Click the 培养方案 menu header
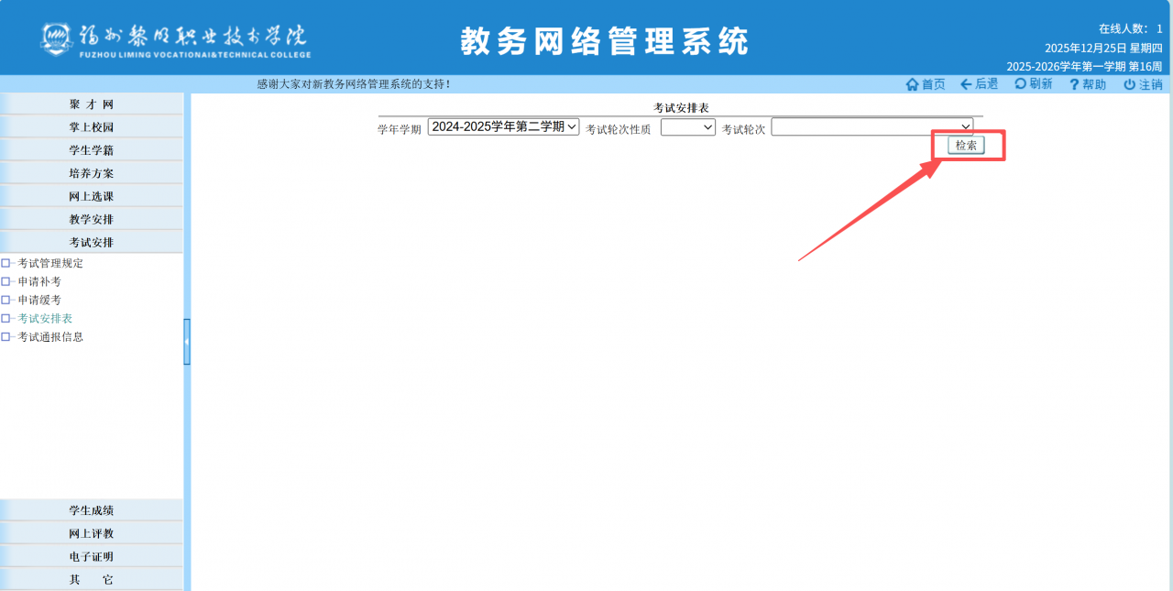Viewport: 1173px width, 591px height. point(92,173)
